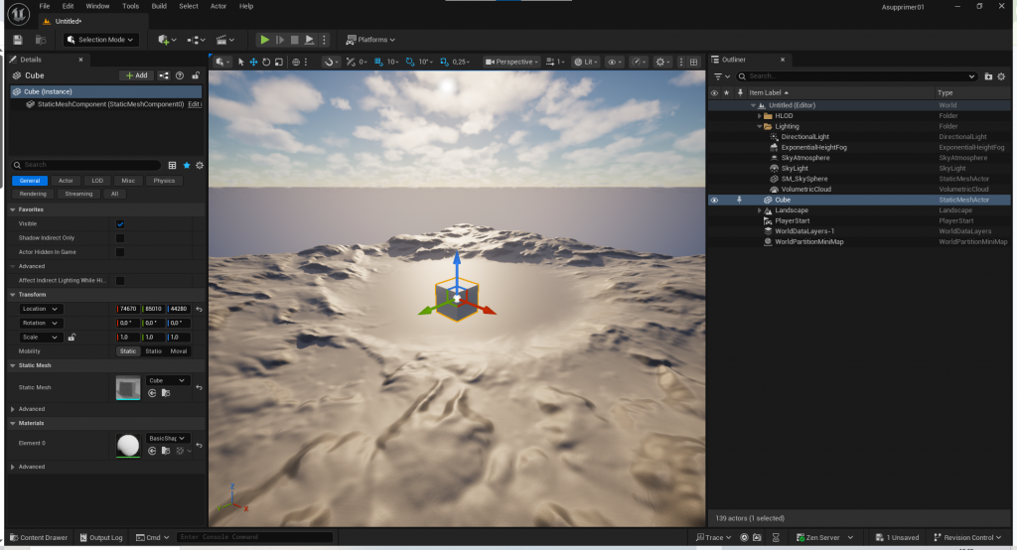
Task: Open the Blueprints toolbar menu
Action: point(196,40)
